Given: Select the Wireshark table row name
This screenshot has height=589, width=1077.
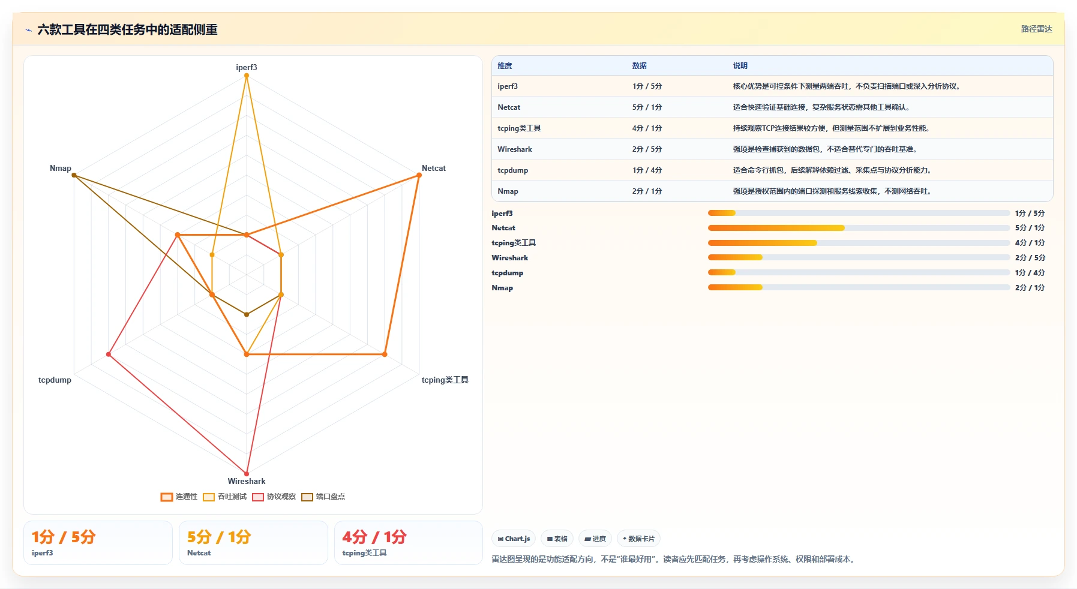Looking at the screenshot, I should click(515, 149).
